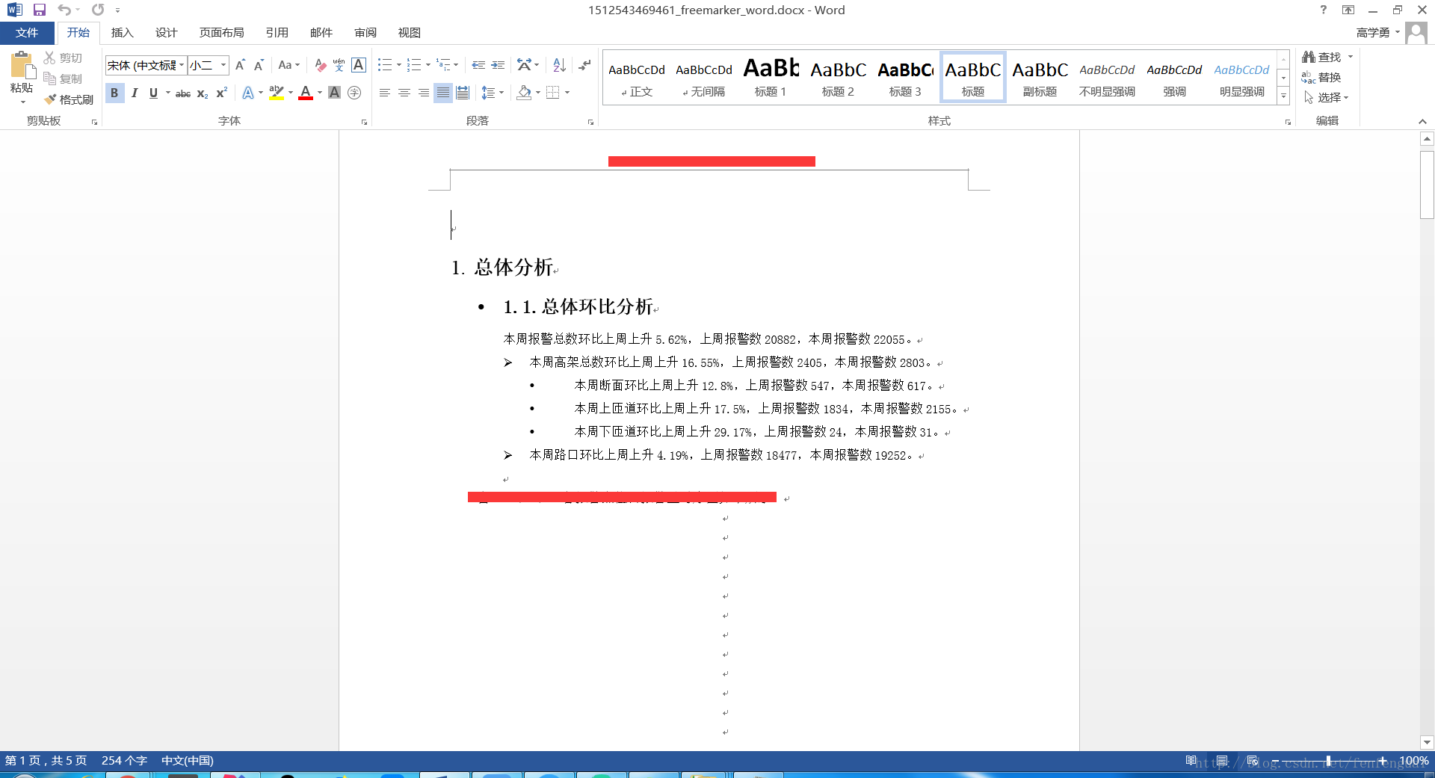Click the text effects A icon
Screen dimensions: 1435x778
tap(247, 93)
